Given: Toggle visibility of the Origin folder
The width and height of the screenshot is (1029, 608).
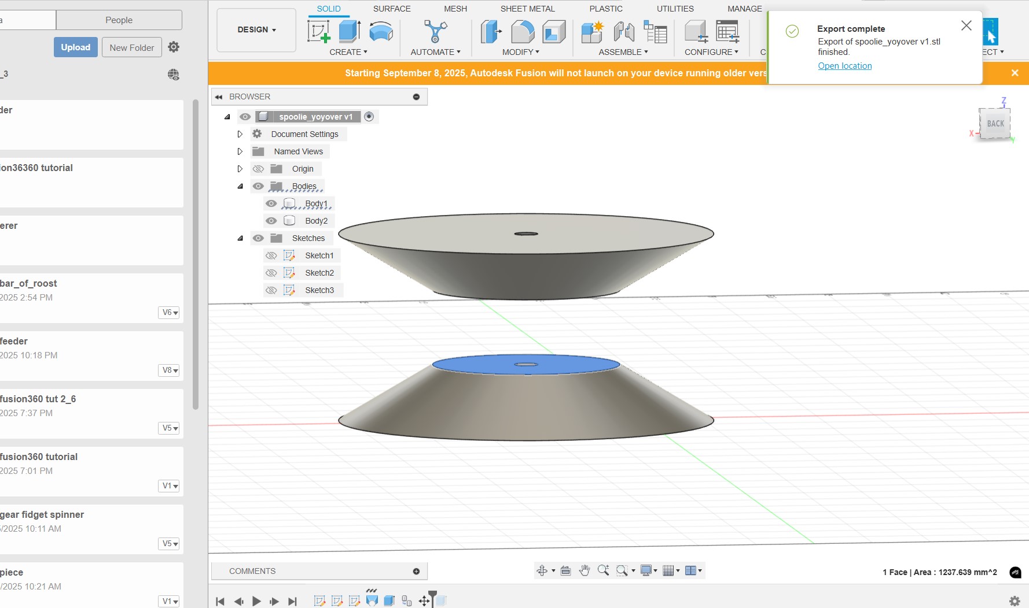Looking at the screenshot, I should click(258, 169).
